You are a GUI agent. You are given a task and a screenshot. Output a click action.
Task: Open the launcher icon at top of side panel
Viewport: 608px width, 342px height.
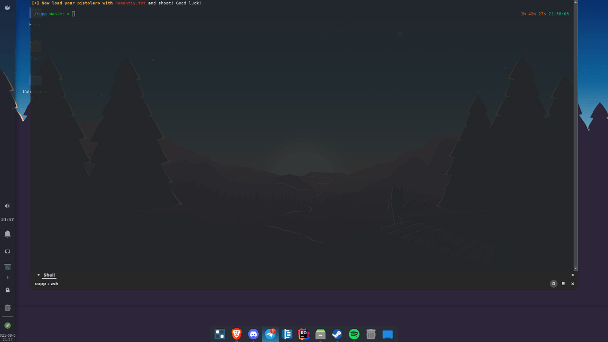click(x=7, y=7)
